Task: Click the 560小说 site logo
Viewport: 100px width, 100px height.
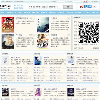Action: [5, 7]
